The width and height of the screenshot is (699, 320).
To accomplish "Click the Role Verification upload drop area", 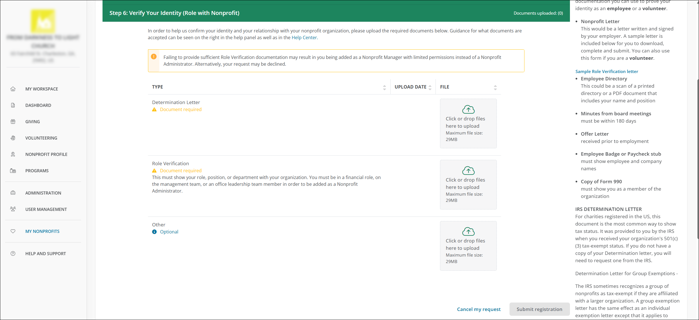I will click(x=468, y=185).
